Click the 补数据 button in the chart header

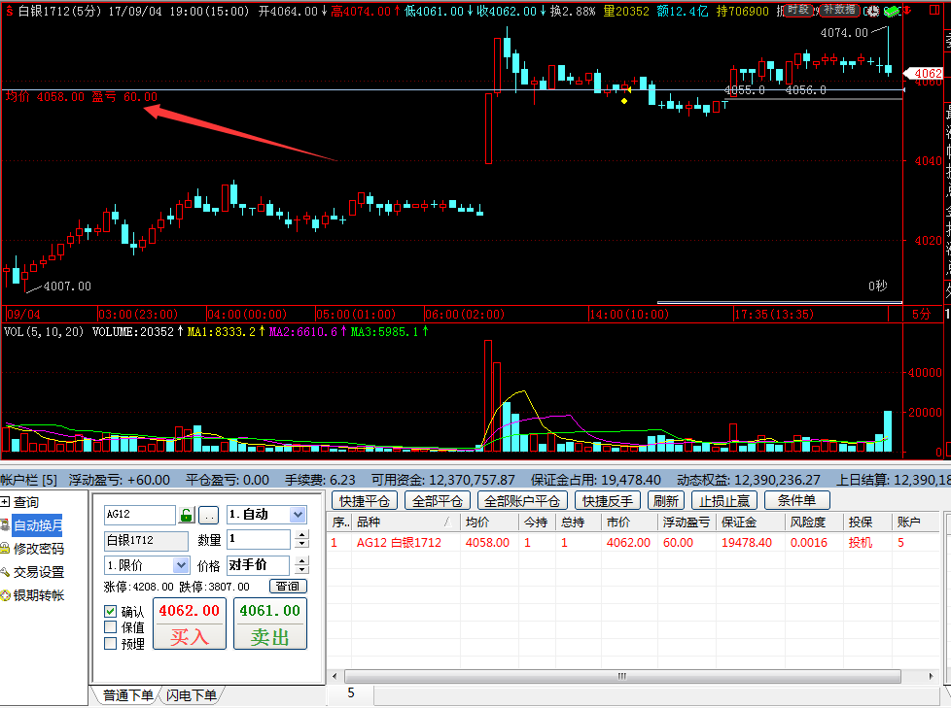pos(839,10)
